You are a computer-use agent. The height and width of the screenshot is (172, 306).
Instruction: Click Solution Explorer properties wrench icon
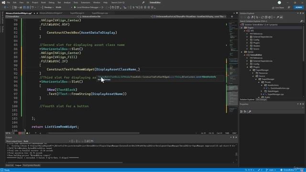pos(277,17)
